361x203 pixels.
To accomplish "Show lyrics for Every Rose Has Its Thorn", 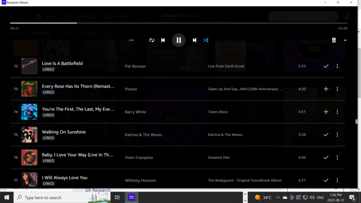I will 48,92.
